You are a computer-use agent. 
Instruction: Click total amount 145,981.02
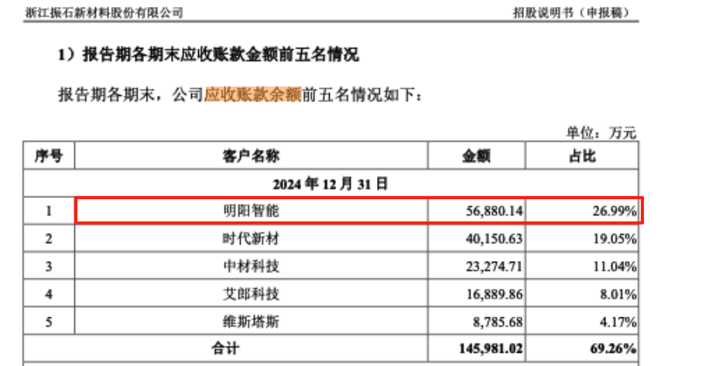[491, 348]
